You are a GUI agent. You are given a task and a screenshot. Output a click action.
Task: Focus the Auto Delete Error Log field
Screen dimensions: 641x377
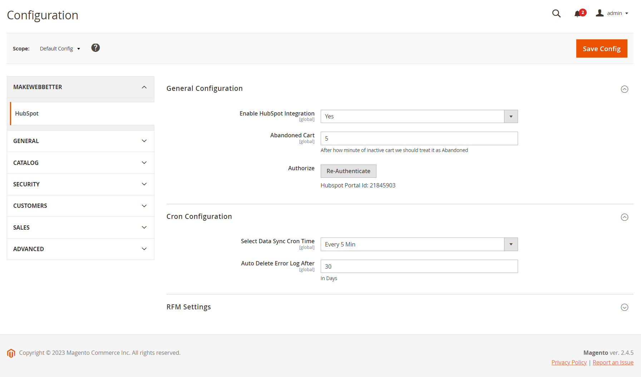pos(419,266)
